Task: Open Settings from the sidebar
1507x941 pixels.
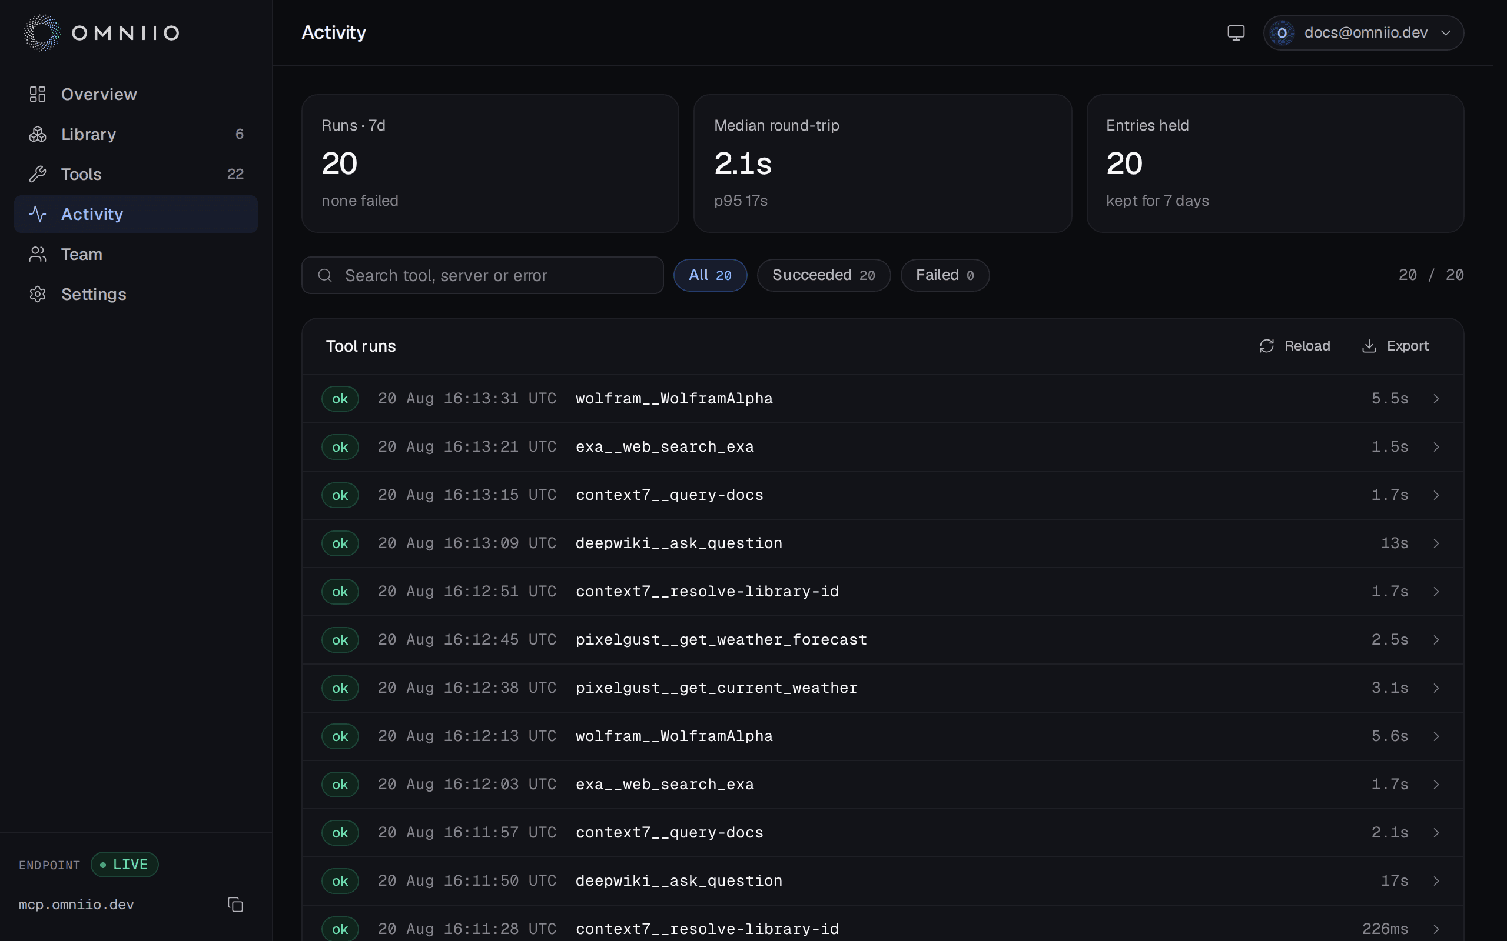Action: pyautogui.click(x=136, y=293)
